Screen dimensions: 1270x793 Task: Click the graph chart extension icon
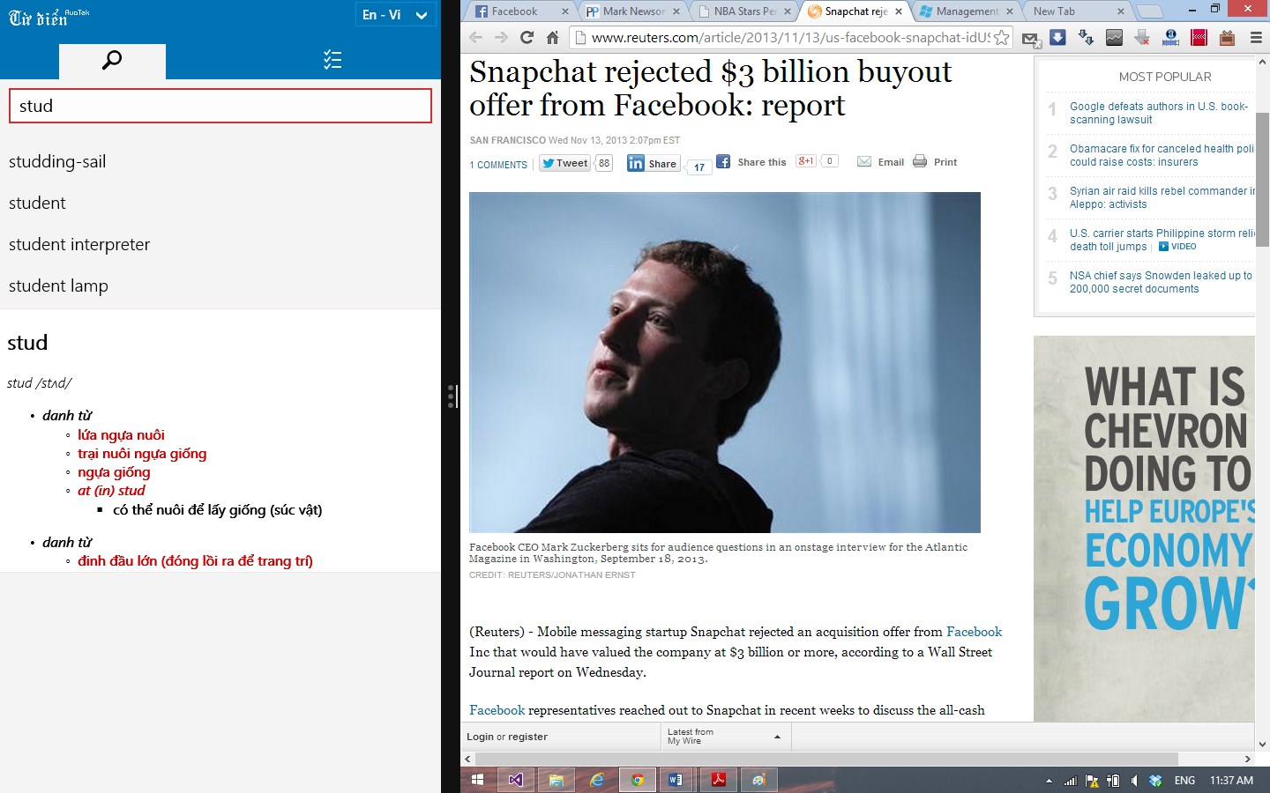click(1114, 38)
